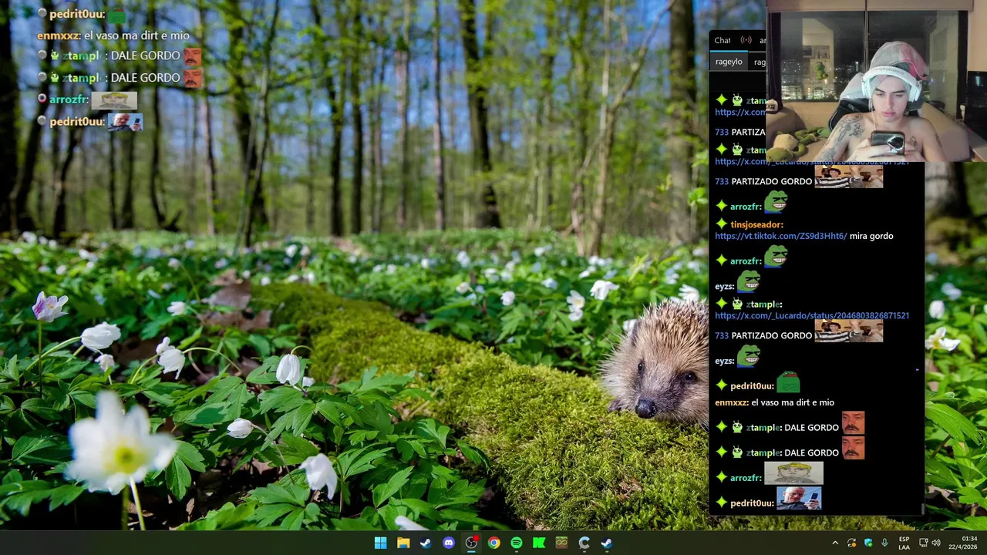Show hidden system tray icons
987x555 pixels.
[834, 543]
